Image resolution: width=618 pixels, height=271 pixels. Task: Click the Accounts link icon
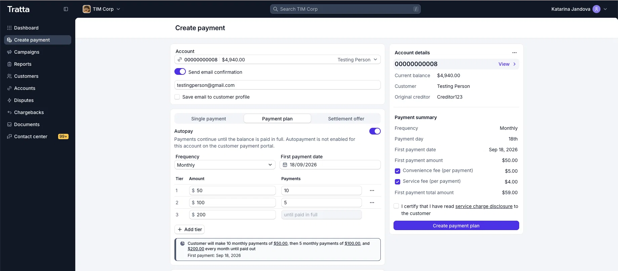coord(9,88)
